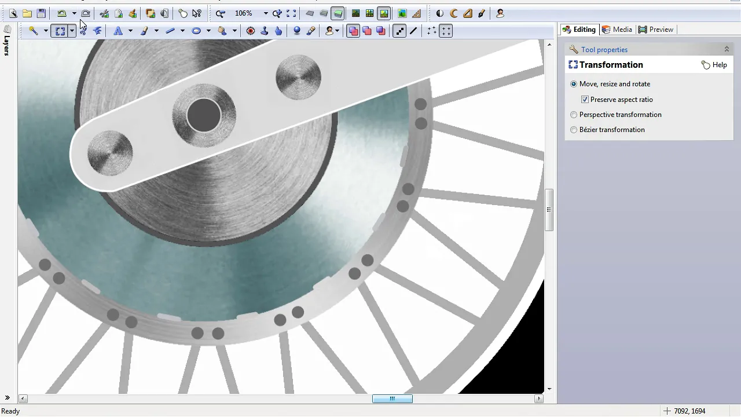Select the line drawing tool

pyautogui.click(x=170, y=31)
